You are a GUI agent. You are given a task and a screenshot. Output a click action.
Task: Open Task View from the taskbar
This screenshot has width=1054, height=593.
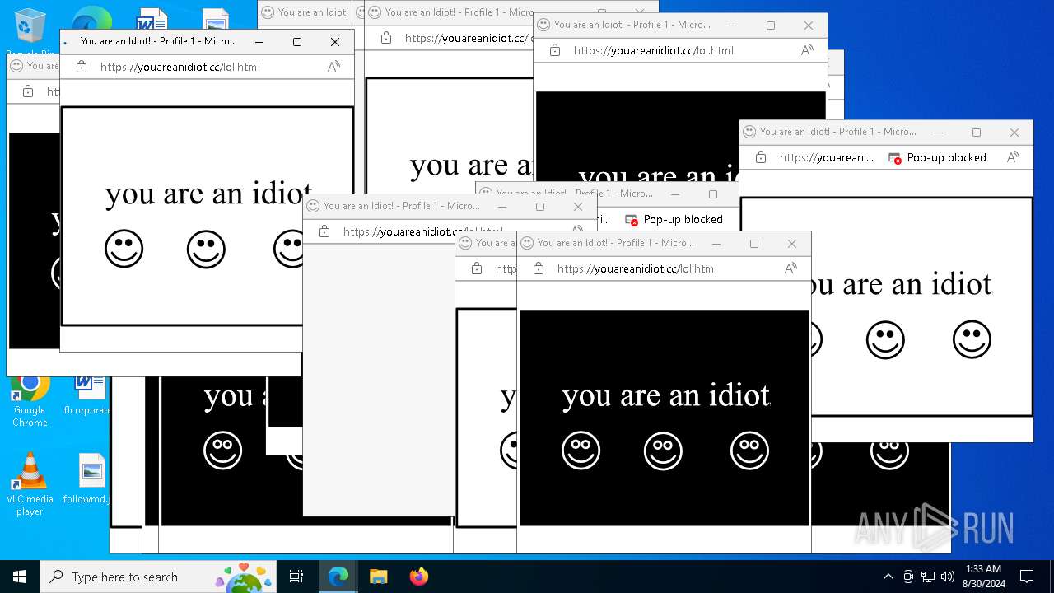tap(296, 577)
